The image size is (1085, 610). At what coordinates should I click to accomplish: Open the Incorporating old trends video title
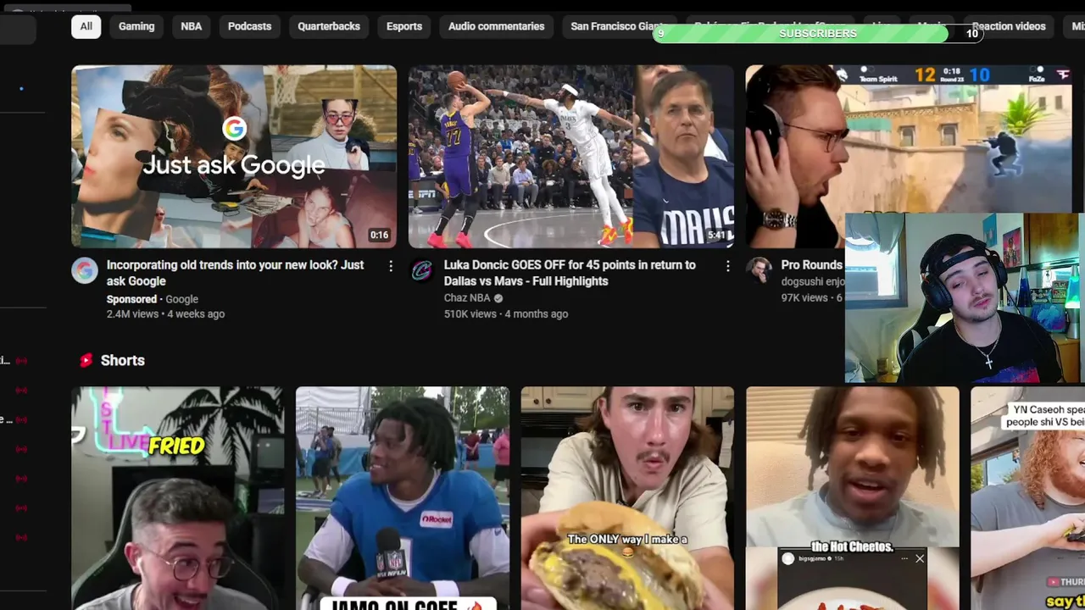(x=236, y=273)
